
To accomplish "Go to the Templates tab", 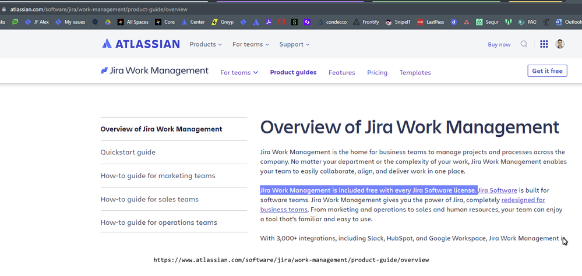I will point(415,72).
